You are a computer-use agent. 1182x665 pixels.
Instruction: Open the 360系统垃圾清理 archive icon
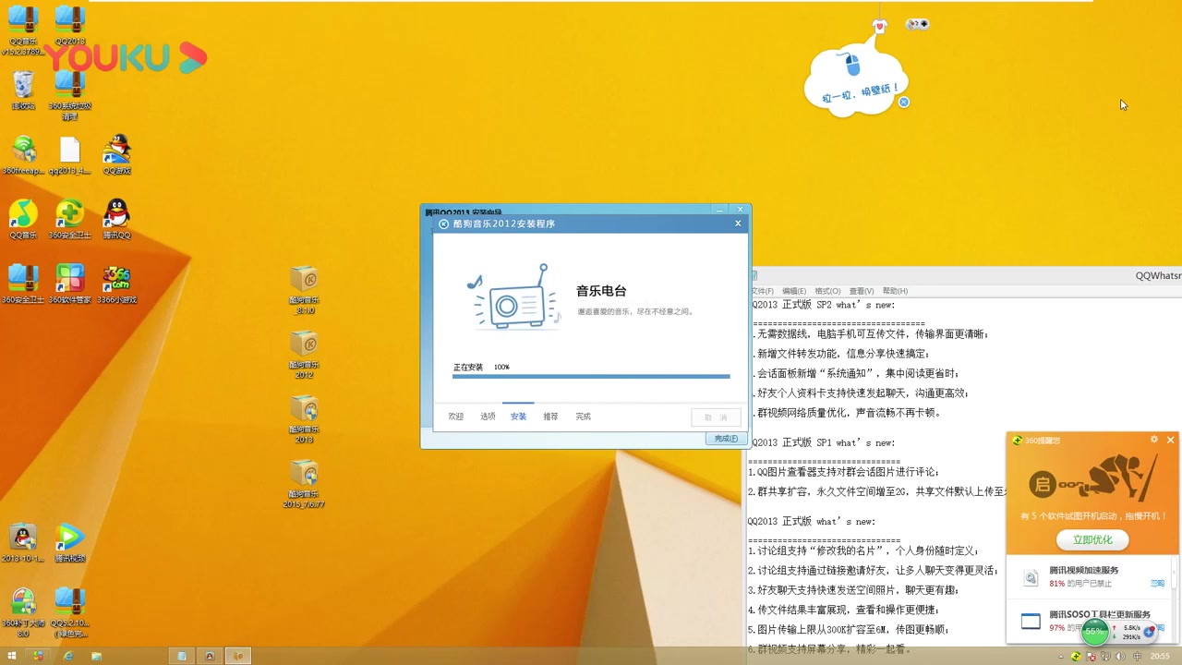pos(69,95)
